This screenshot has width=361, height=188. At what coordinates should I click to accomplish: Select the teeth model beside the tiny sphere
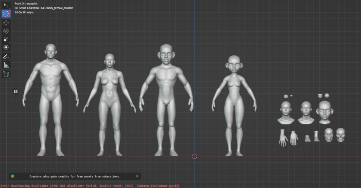[286, 96]
